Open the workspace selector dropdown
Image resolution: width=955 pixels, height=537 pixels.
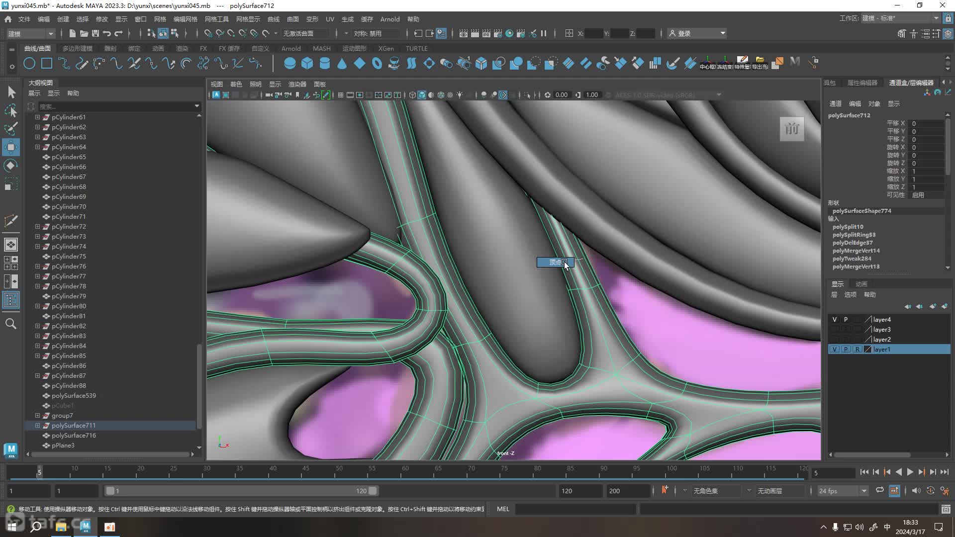tap(900, 18)
